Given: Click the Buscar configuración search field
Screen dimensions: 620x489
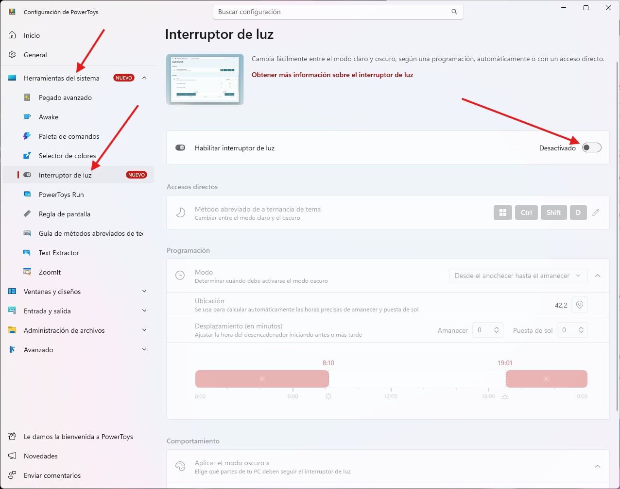Looking at the screenshot, I should pos(338,12).
